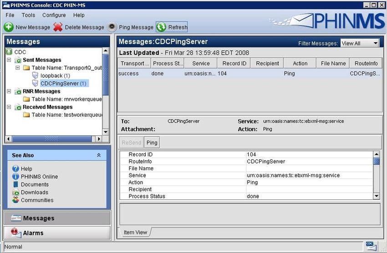Click the CDC root node icon
387x253 pixels.
coord(9,52)
